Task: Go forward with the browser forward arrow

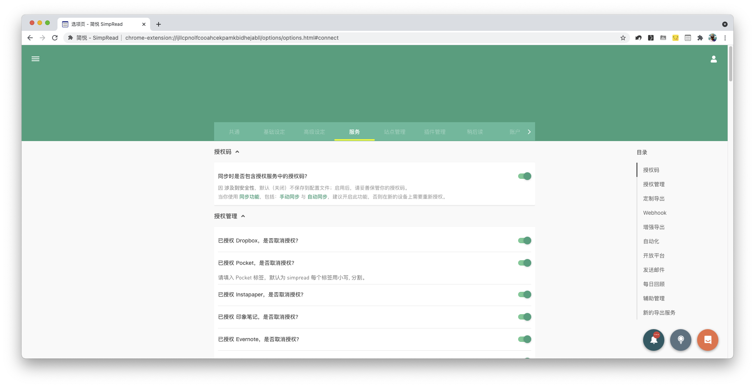Action: [x=42, y=38]
